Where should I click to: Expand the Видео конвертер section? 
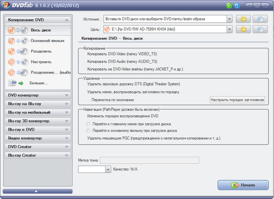(38, 138)
